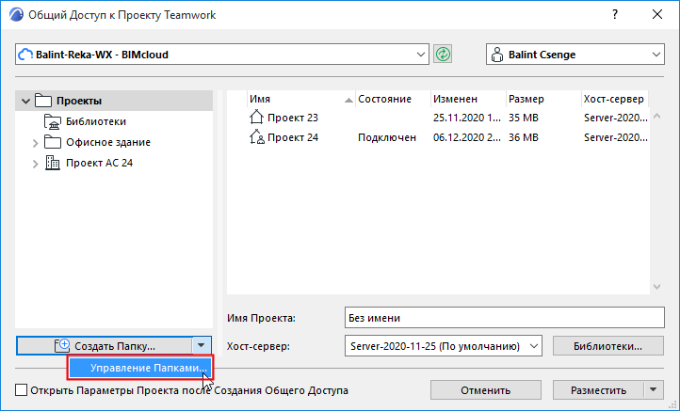
Task: Select Библиотеки in the folder tree
Action: (x=96, y=121)
